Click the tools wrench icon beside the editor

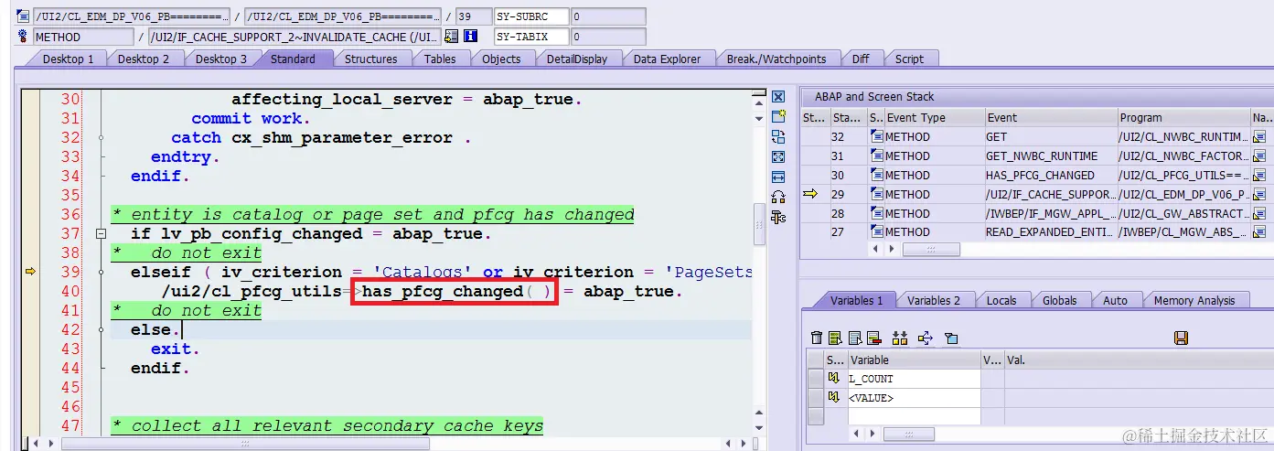pos(778,217)
